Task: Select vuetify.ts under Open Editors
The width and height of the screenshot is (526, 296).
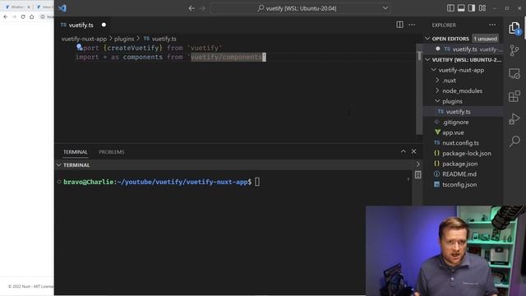Action: click(464, 49)
